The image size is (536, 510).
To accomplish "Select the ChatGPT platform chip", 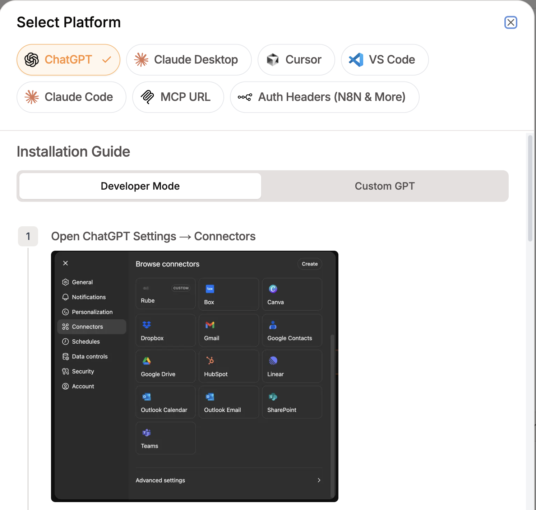I will [x=68, y=60].
